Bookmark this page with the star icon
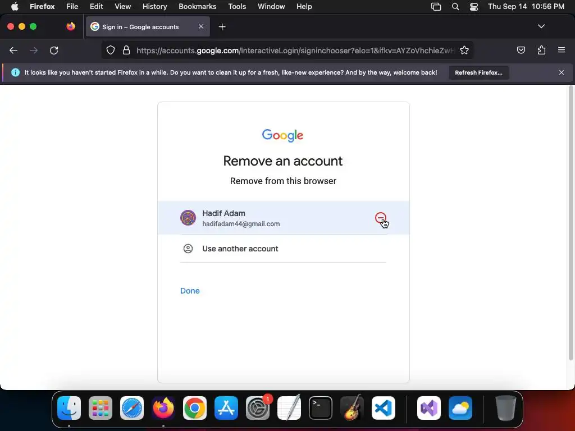The image size is (575, 431). pos(464,50)
